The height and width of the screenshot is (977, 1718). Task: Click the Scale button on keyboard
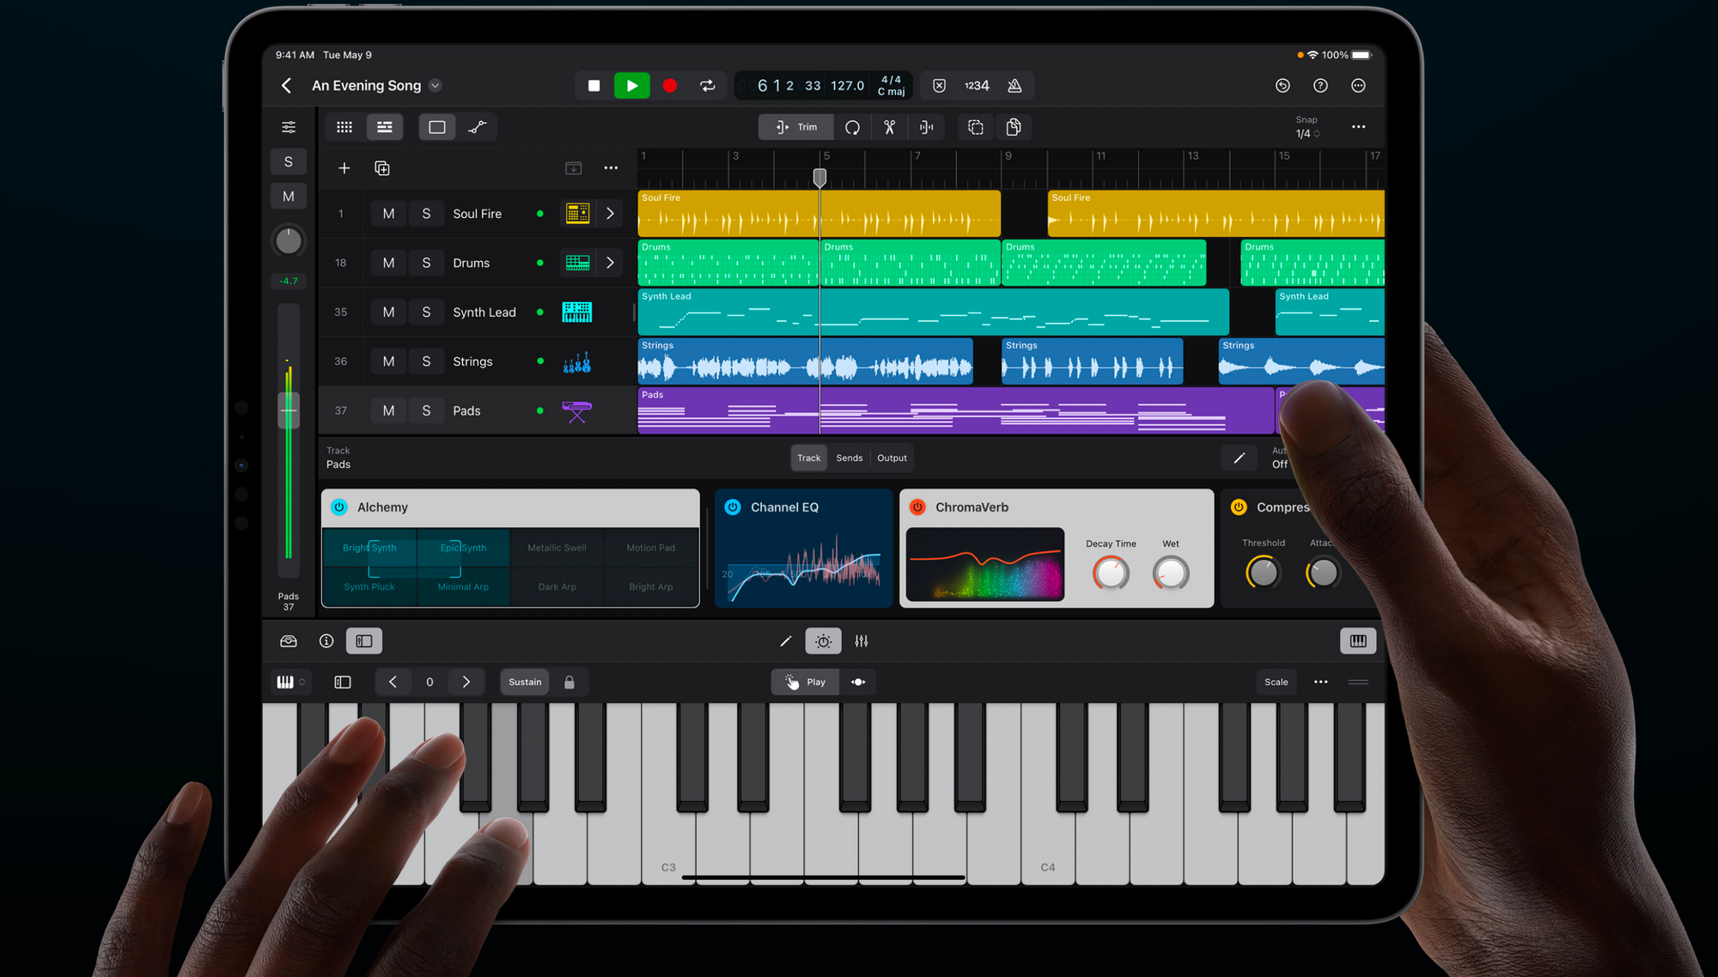click(1276, 682)
